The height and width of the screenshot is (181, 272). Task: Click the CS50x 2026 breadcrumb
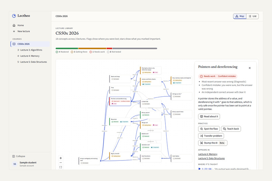pyautogui.click(x=61, y=16)
